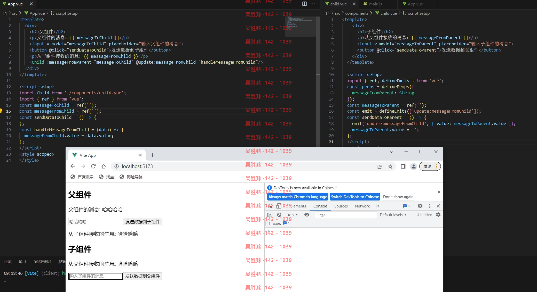Screen dimensions: 537x292
Task: Select the DevTools Console tab
Action: point(320,206)
